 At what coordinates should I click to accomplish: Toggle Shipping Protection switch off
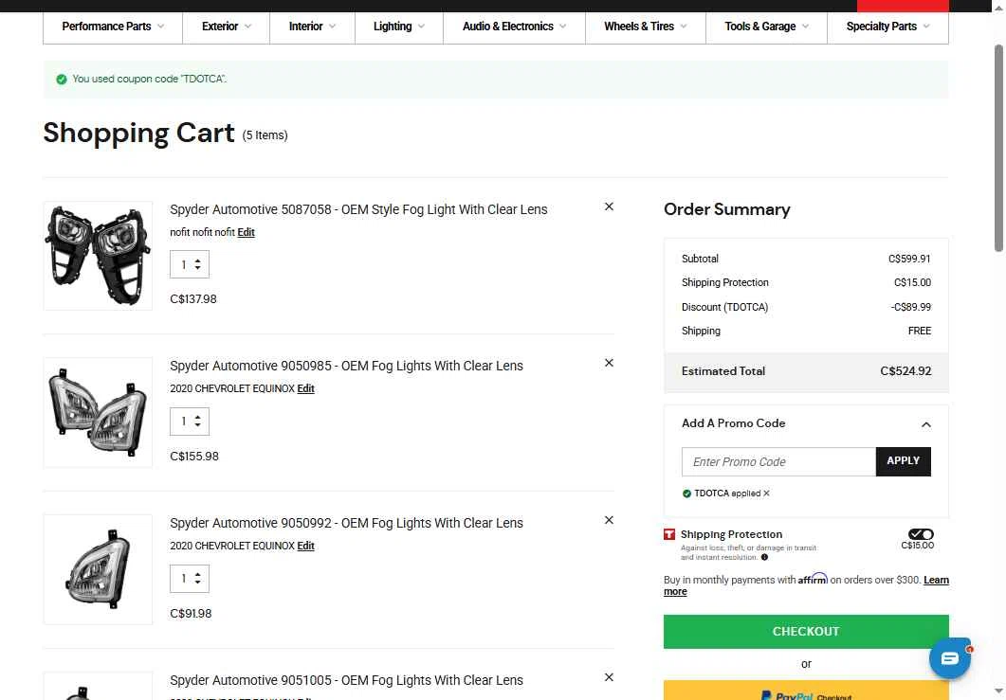(921, 534)
